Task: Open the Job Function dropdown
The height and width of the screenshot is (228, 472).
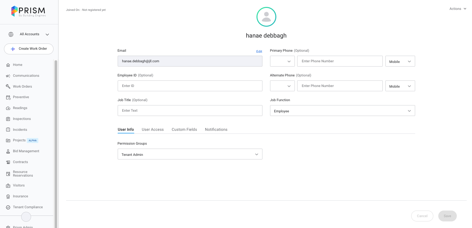Action: pyautogui.click(x=342, y=111)
